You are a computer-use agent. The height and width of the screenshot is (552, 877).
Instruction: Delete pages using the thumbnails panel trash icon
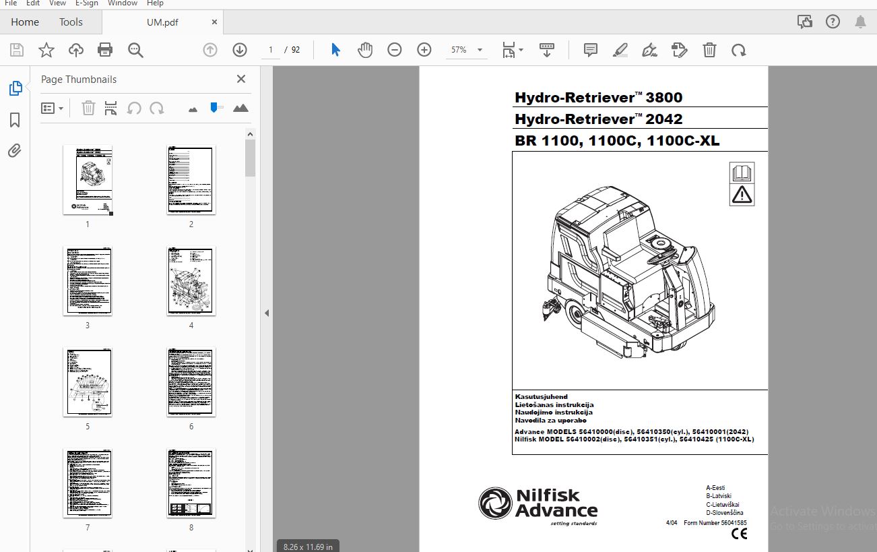tap(88, 108)
